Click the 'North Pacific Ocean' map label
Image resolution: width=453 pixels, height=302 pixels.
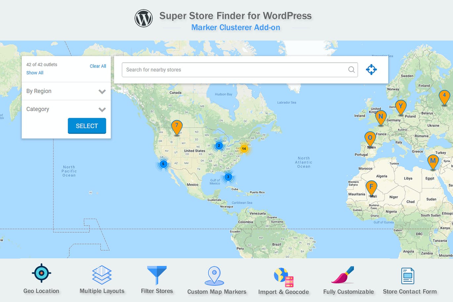69,171
